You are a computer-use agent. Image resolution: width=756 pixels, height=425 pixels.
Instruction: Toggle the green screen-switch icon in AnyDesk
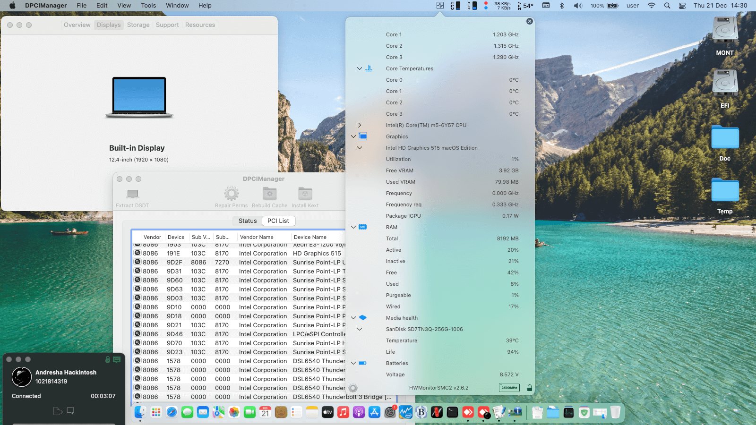click(117, 360)
